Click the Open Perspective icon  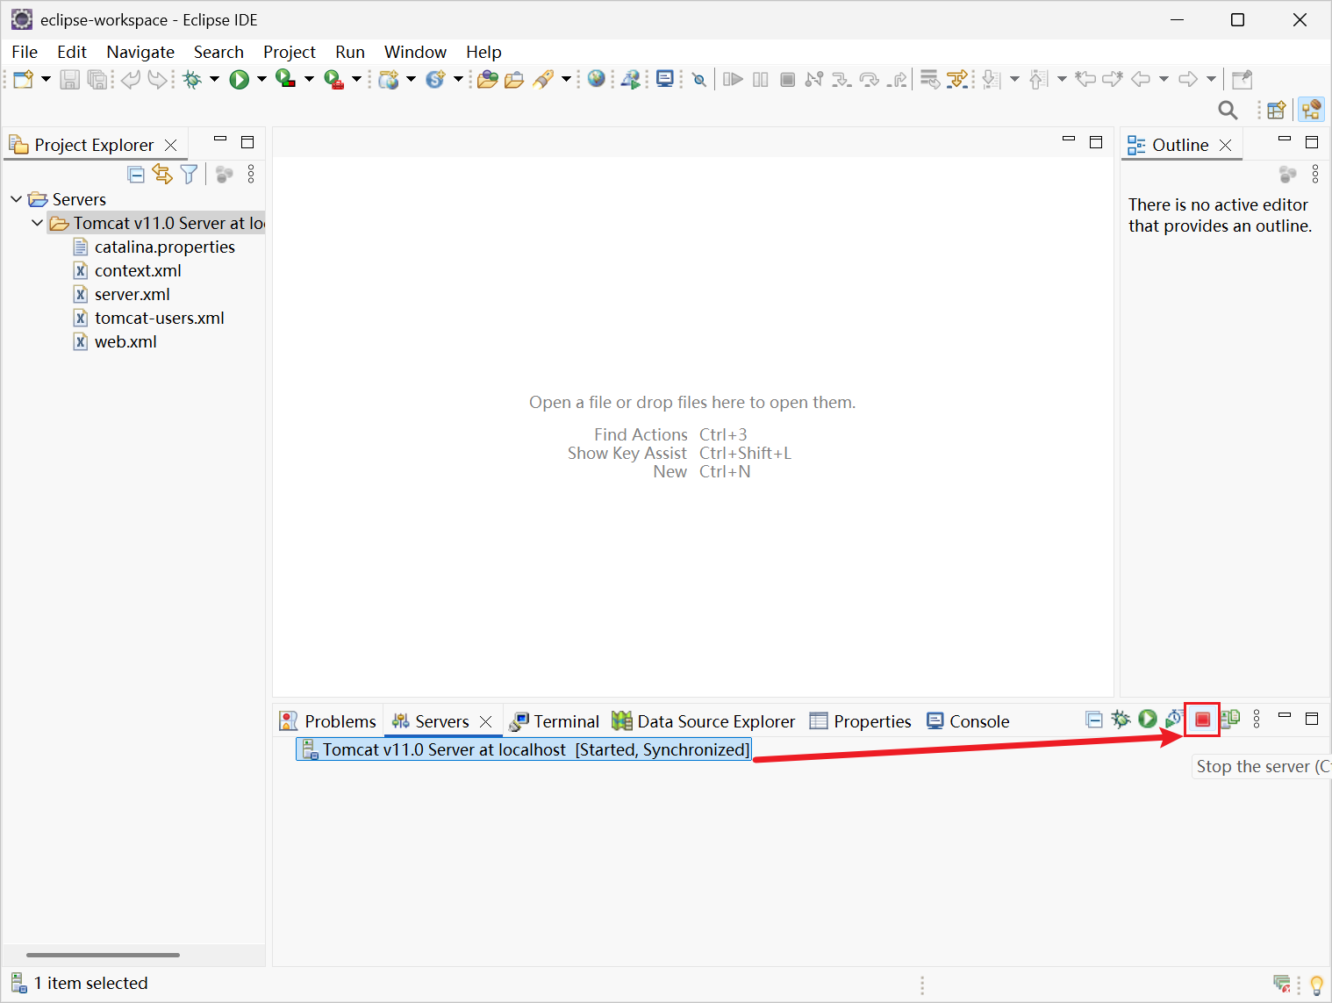[x=1277, y=110]
